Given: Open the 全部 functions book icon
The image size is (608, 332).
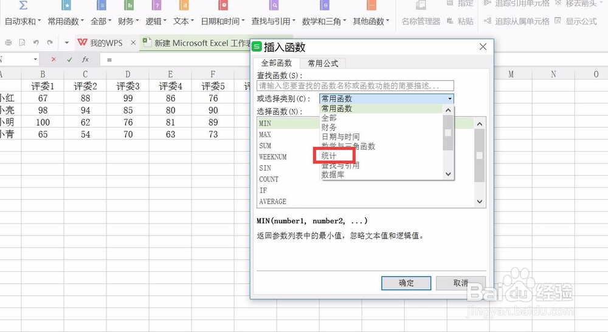Looking at the screenshot, I should (101, 5).
